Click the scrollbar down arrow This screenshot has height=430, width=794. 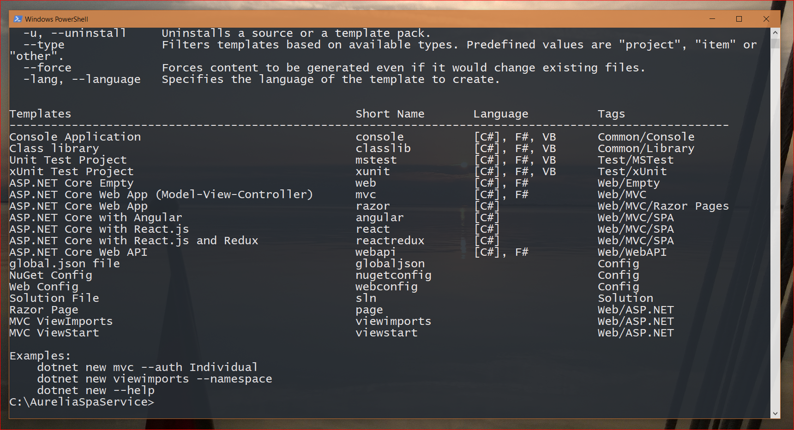(x=775, y=414)
